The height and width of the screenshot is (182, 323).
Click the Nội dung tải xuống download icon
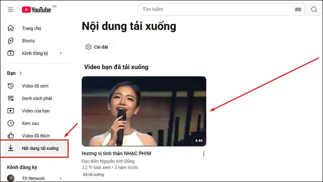[x=11, y=148]
